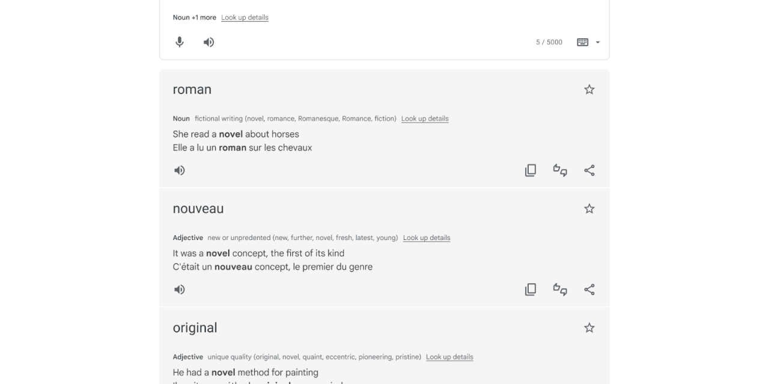Star the 'original' translation
The height and width of the screenshot is (384, 769).
[x=589, y=328]
